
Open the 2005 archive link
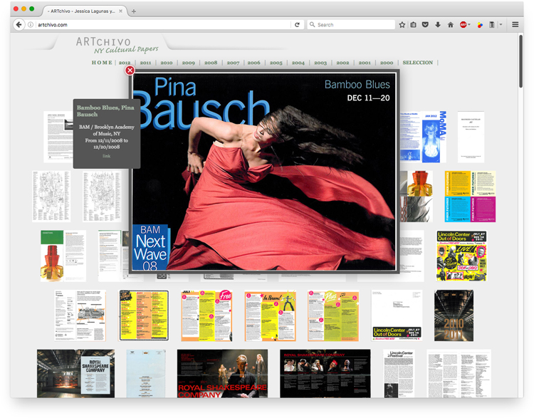click(276, 63)
